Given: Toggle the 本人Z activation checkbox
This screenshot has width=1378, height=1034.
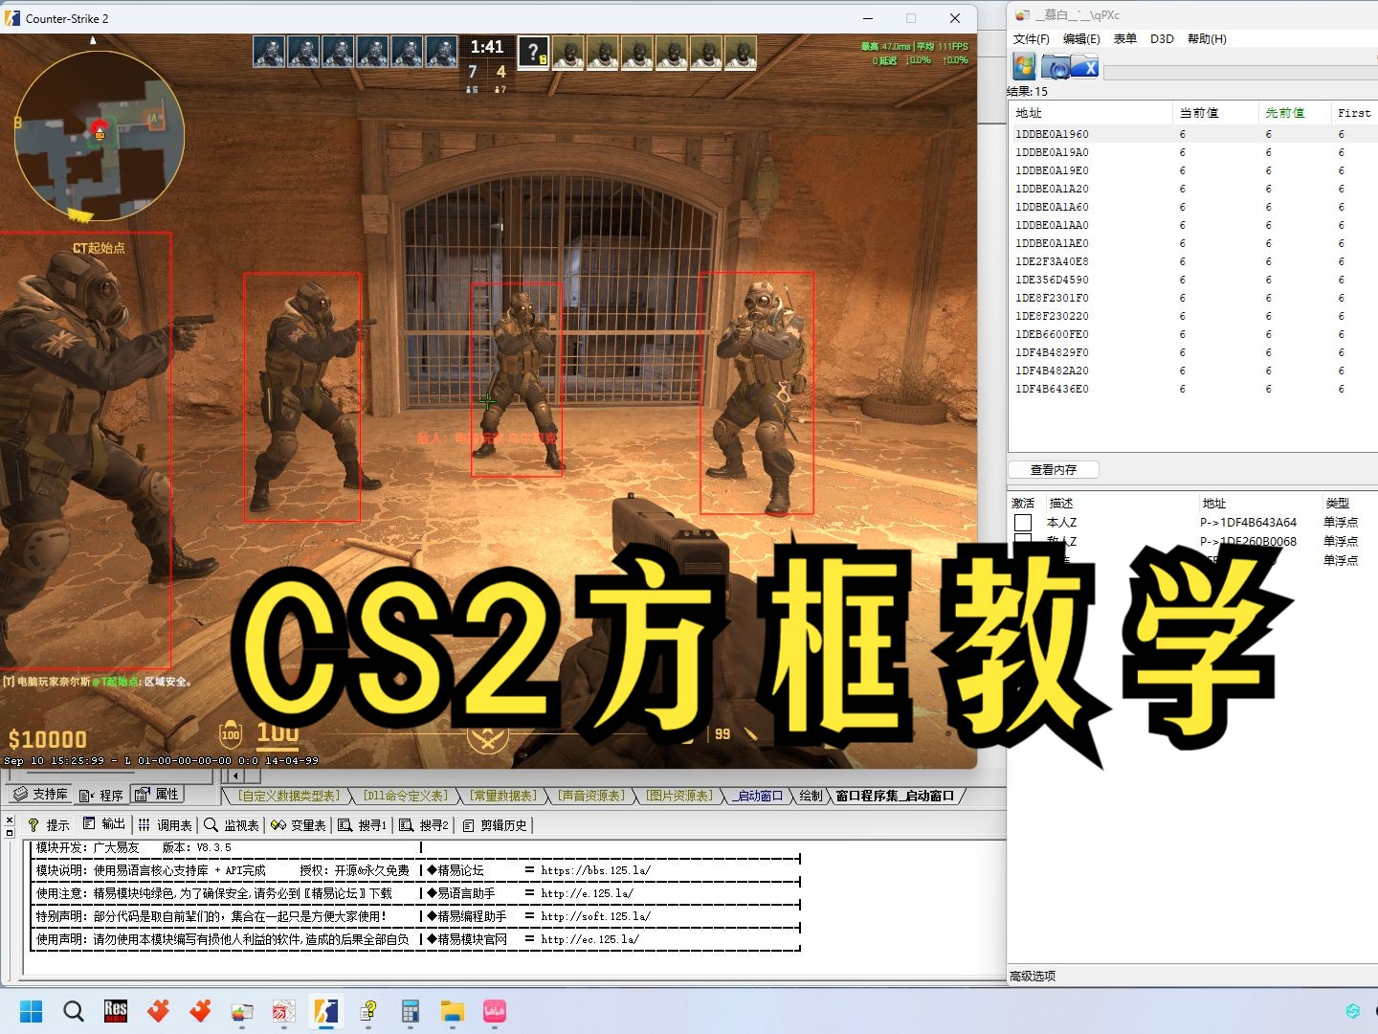Looking at the screenshot, I should [1023, 523].
